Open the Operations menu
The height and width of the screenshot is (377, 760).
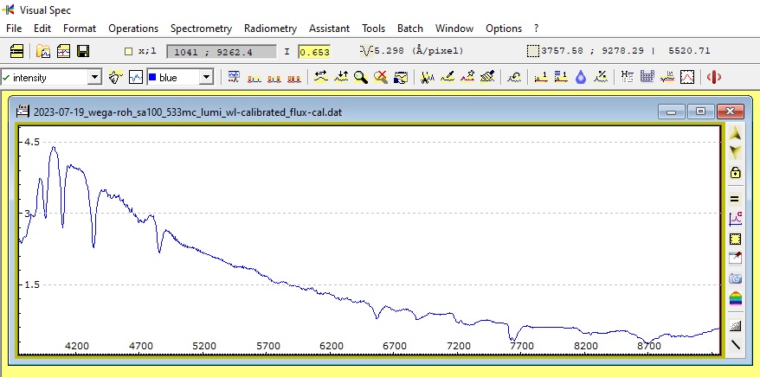coord(133,28)
